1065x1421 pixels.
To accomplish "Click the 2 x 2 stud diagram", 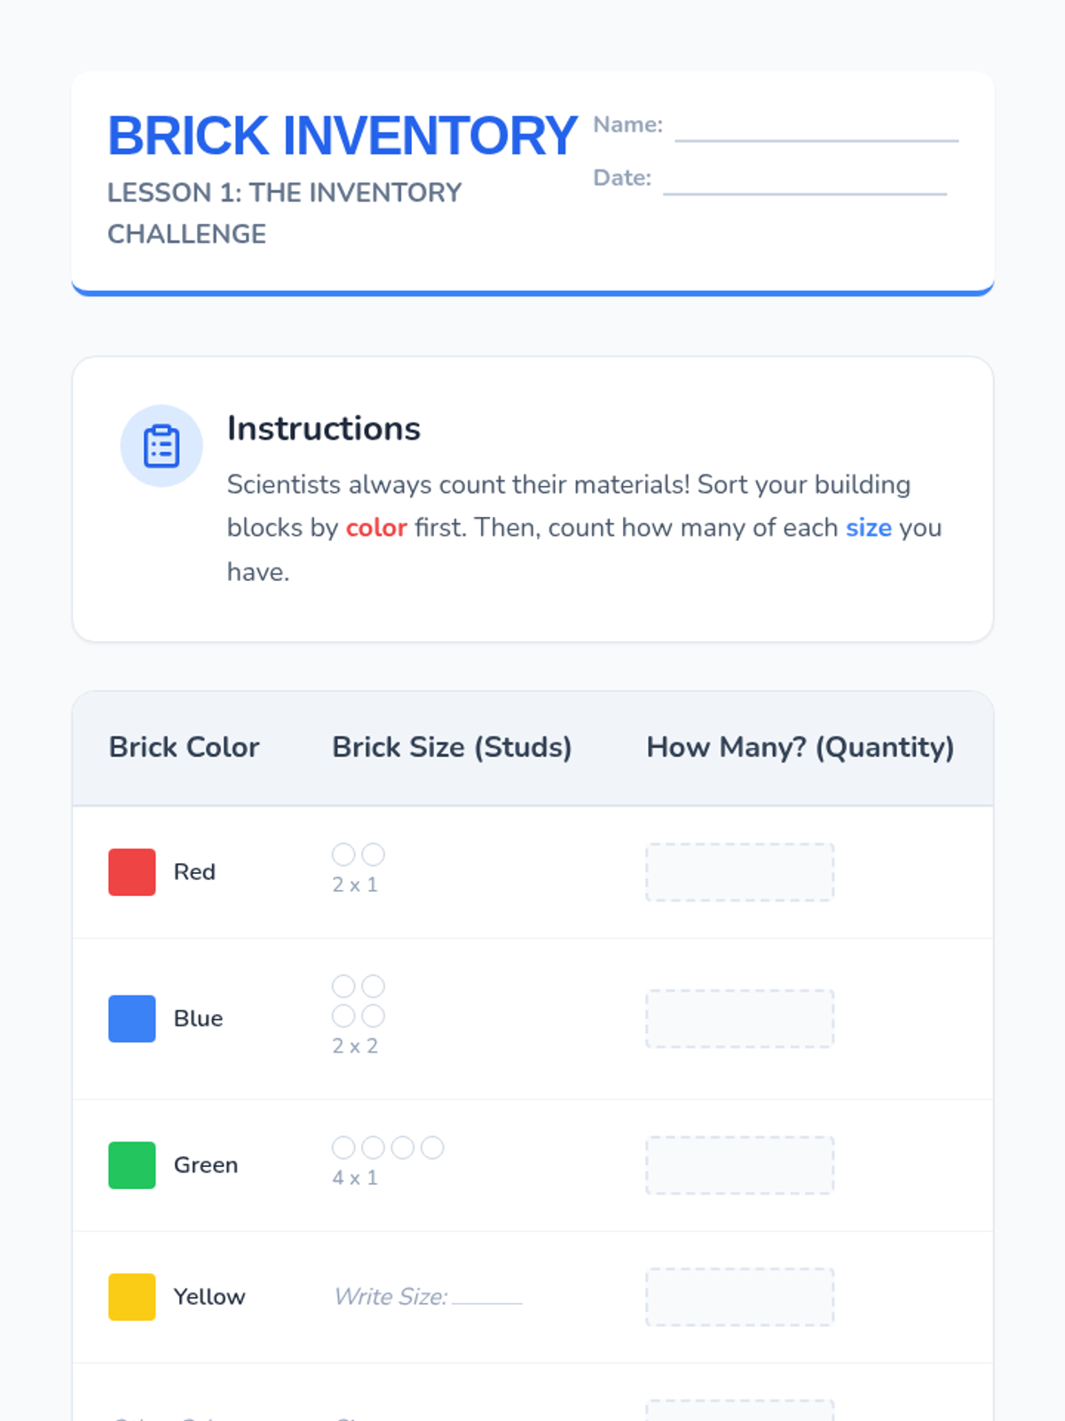I will click(359, 1001).
